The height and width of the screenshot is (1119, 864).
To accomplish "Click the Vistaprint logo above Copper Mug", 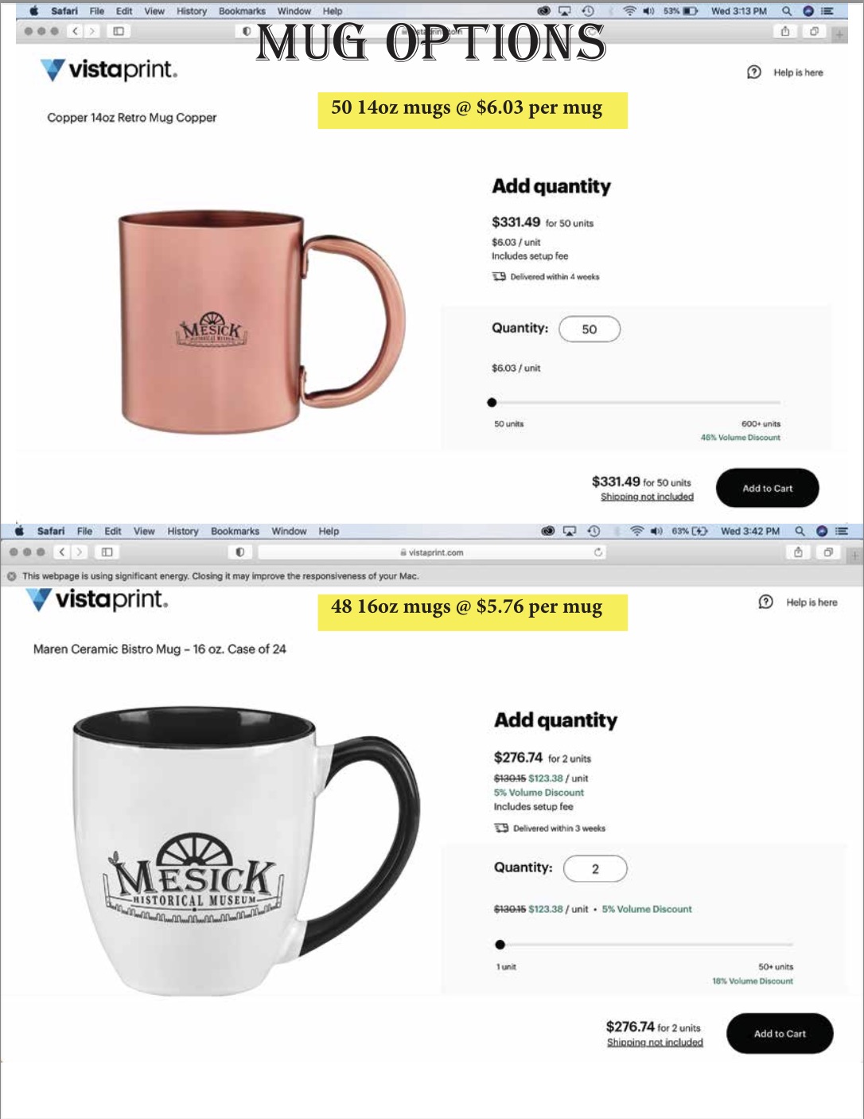I will tap(109, 70).
